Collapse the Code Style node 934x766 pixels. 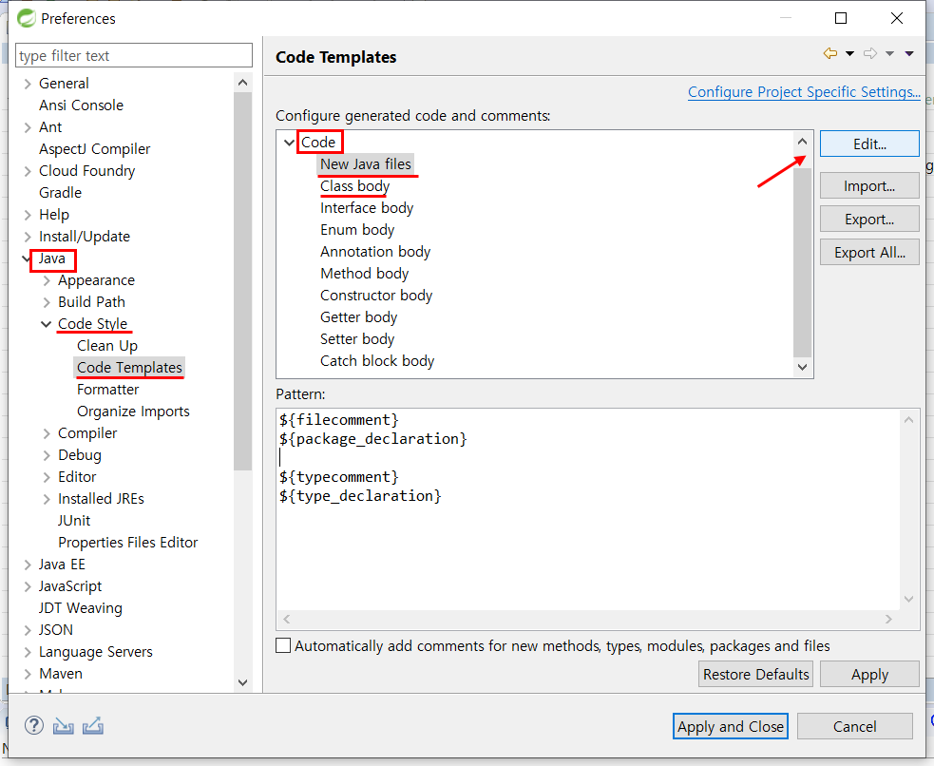[46, 324]
